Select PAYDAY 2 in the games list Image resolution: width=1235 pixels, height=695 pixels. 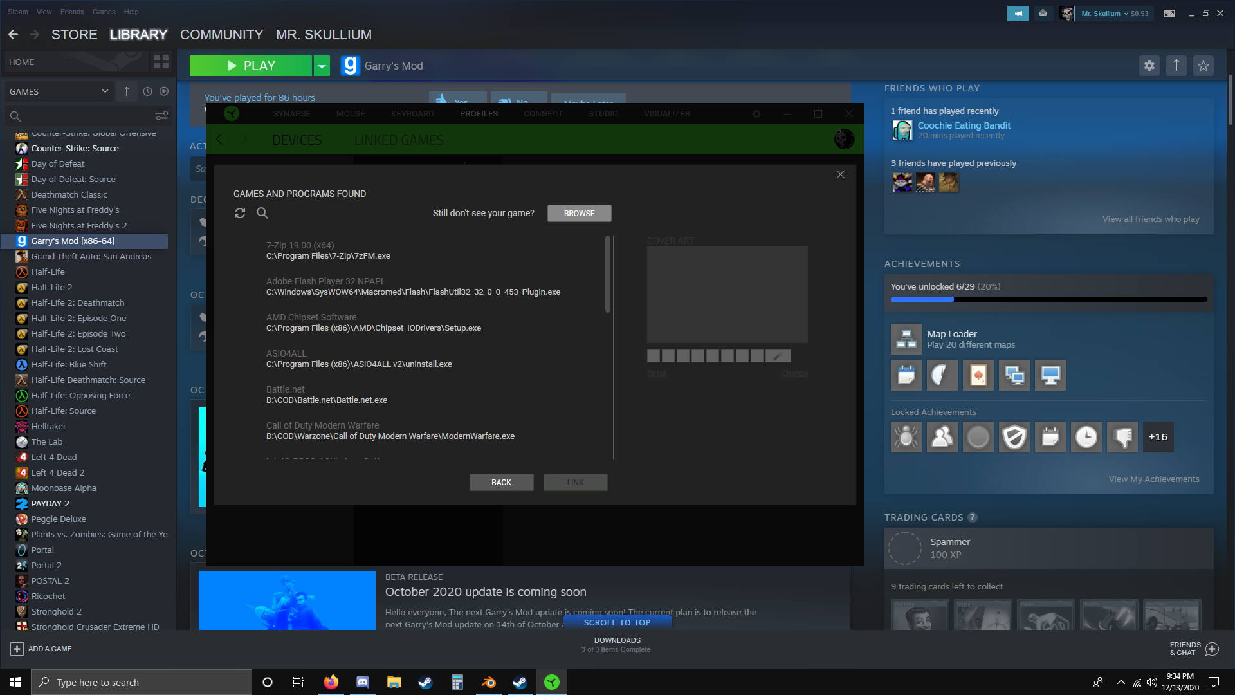pyautogui.click(x=50, y=503)
